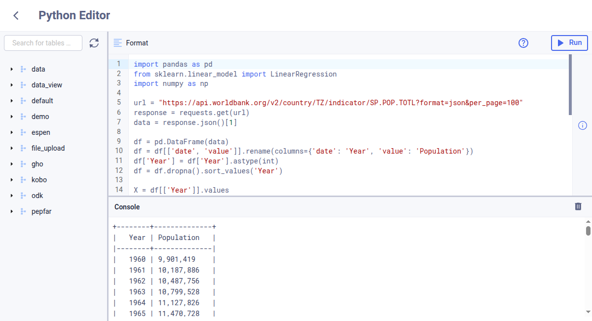Expand the gho tree node
This screenshot has width=592, height=321.
point(11,163)
